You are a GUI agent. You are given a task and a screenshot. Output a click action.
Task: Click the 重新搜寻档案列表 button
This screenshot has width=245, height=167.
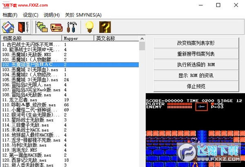(x=196, y=54)
